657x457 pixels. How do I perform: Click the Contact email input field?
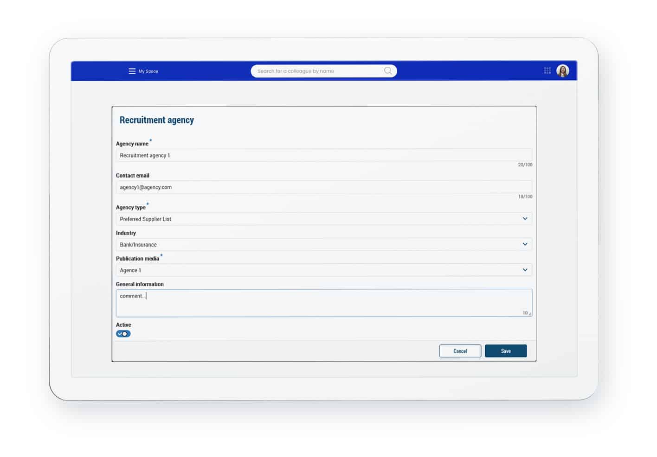(323, 187)
